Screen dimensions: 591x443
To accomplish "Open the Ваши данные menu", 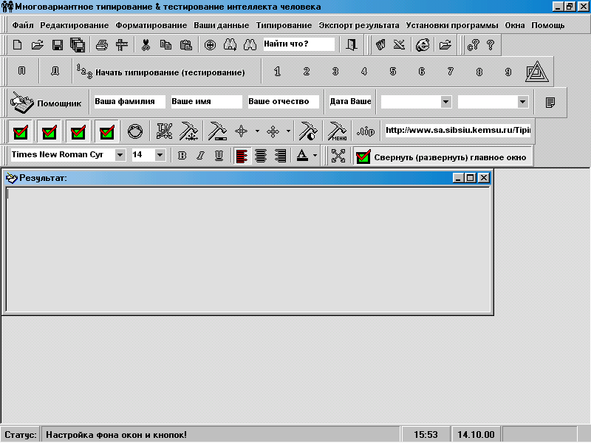I will tap(221, 25).
